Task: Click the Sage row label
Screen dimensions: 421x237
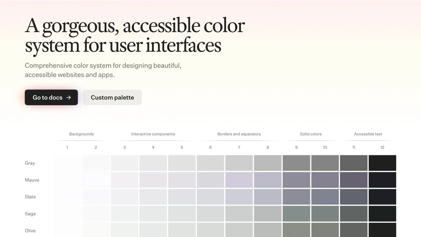Action: [x=30, y=214]
